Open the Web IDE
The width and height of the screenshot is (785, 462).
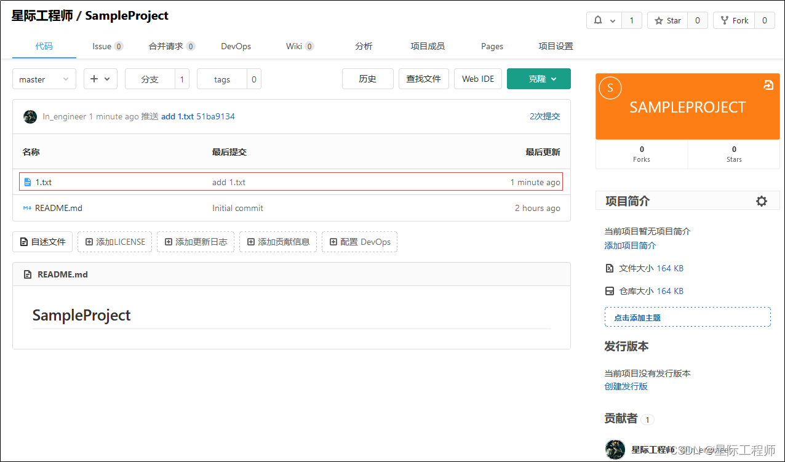coord(478,79)
